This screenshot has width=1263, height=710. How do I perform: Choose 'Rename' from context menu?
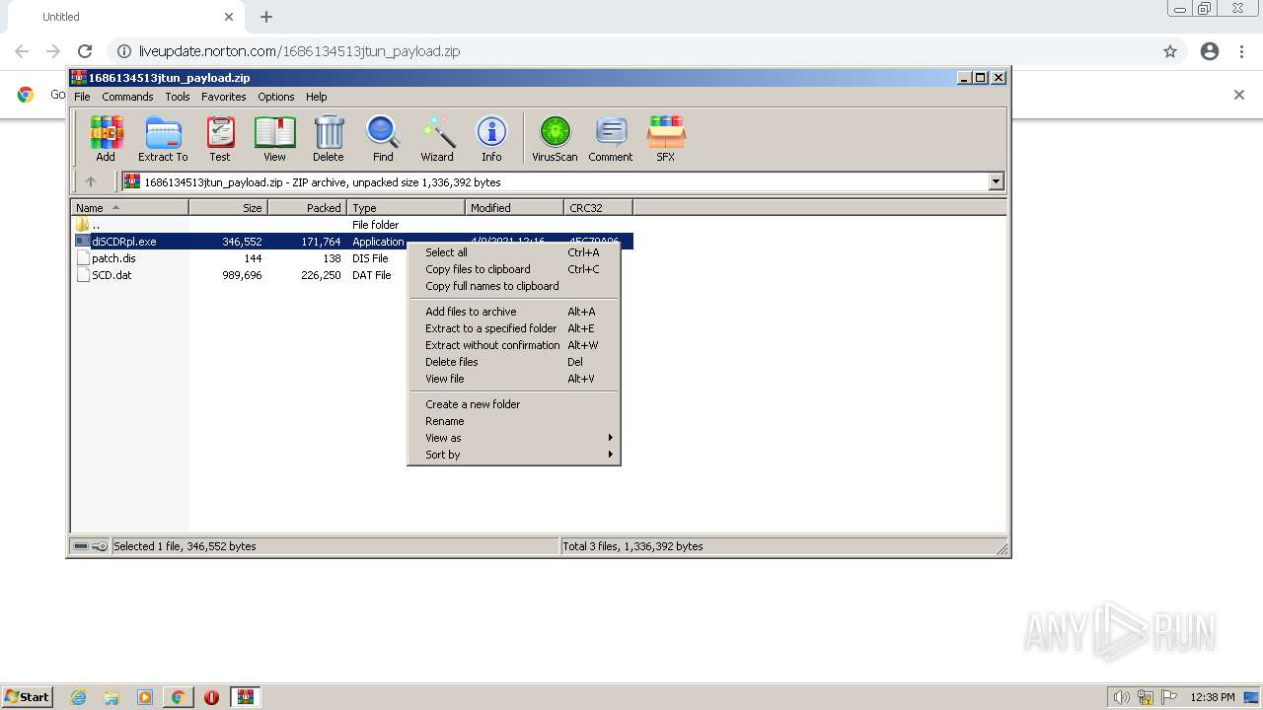(x=514, y=421)
